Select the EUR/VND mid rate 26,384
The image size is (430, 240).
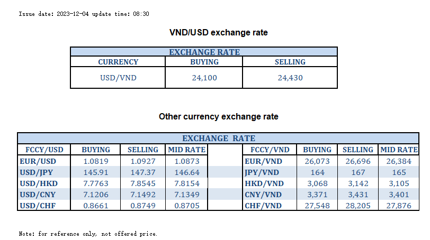click(x=399, y=161)
